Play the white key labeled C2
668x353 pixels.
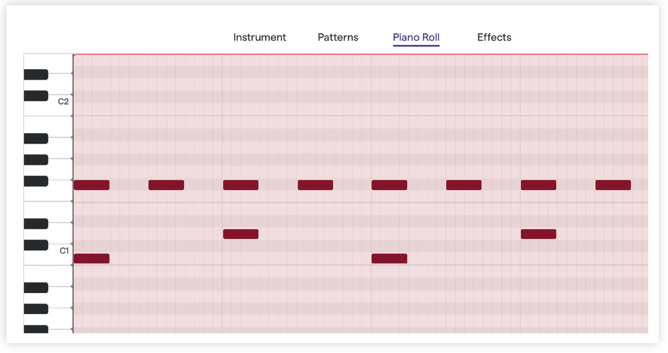(59, 105)
